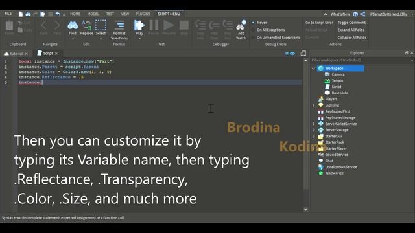Screen dimensions: 415x233
Task: Click the Undo arrow in quick access bar
Action: pos(58,14)
